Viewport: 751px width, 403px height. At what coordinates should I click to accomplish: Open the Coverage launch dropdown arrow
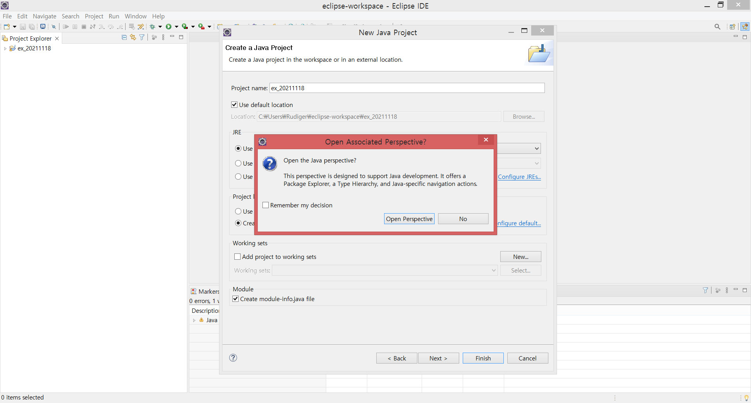click(193, 27)
